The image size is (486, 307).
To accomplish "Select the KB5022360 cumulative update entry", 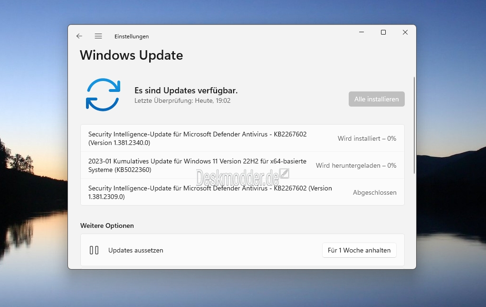I will (242, 165).
